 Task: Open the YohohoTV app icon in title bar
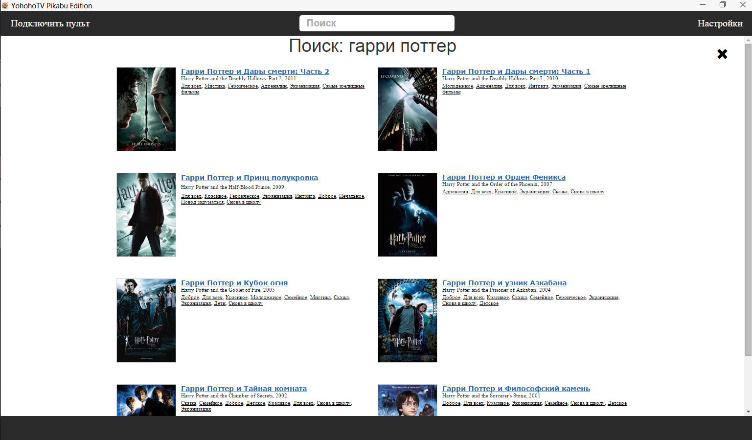tap(5, 5)
